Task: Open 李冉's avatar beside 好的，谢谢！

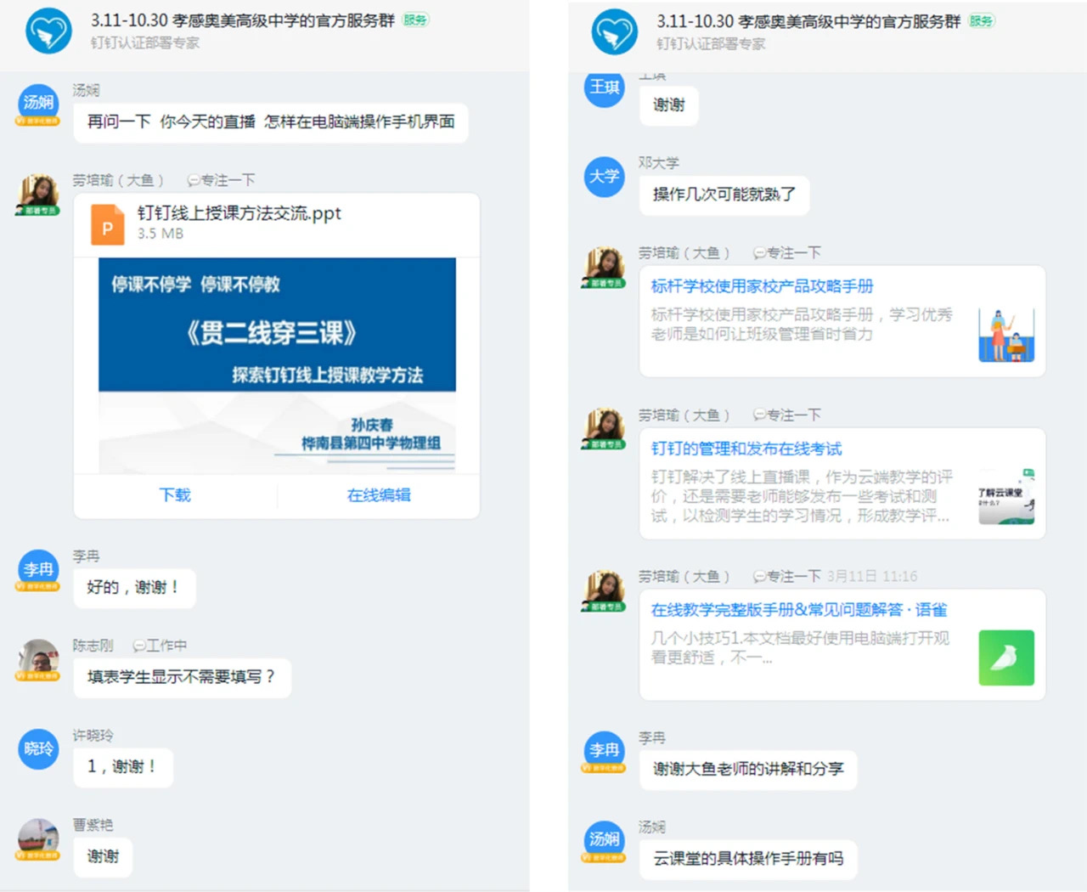Action: click(x=38, y=570)
